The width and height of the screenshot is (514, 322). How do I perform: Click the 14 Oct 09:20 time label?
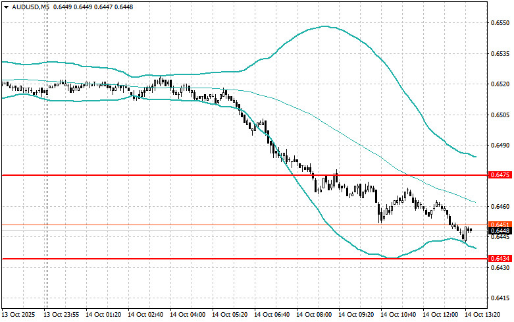coord(356,315)
